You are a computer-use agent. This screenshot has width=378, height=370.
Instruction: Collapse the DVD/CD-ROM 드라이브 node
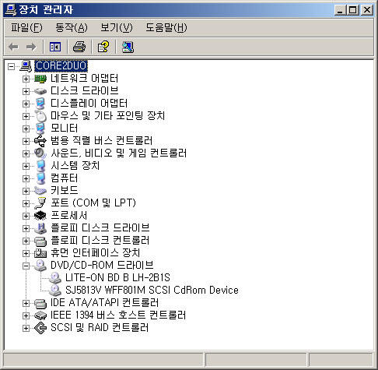pos(26,266)
